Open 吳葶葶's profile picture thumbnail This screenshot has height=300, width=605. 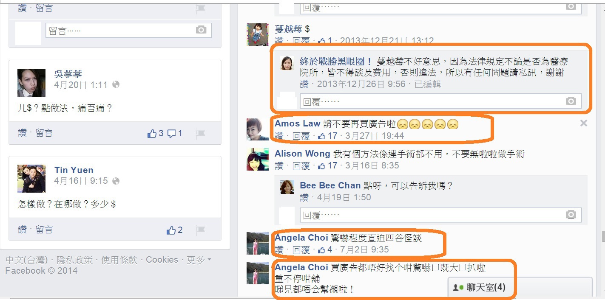point(31,83)
